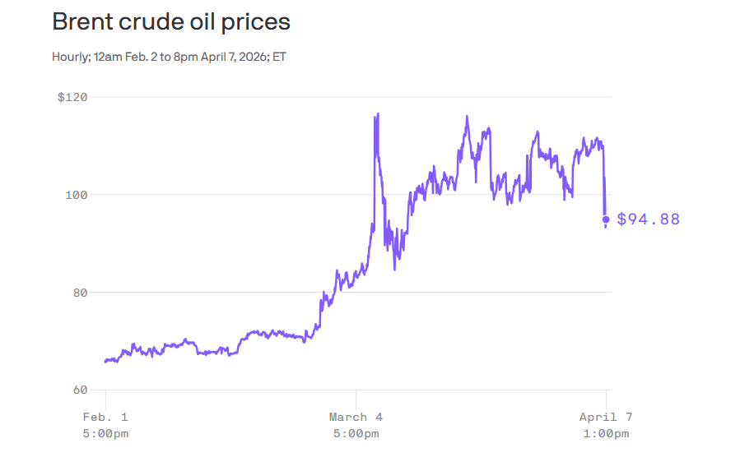Click the chart title "Brent crude oil prices"

coord(171,22)
